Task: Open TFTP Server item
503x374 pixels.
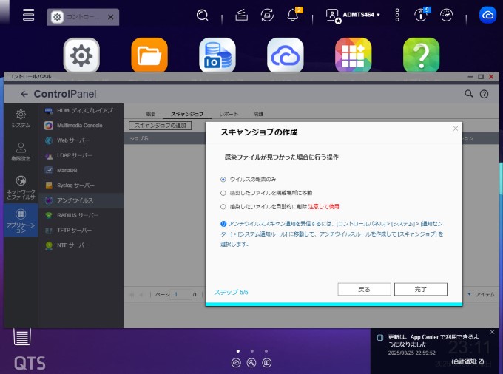Action: click(81, 230)
